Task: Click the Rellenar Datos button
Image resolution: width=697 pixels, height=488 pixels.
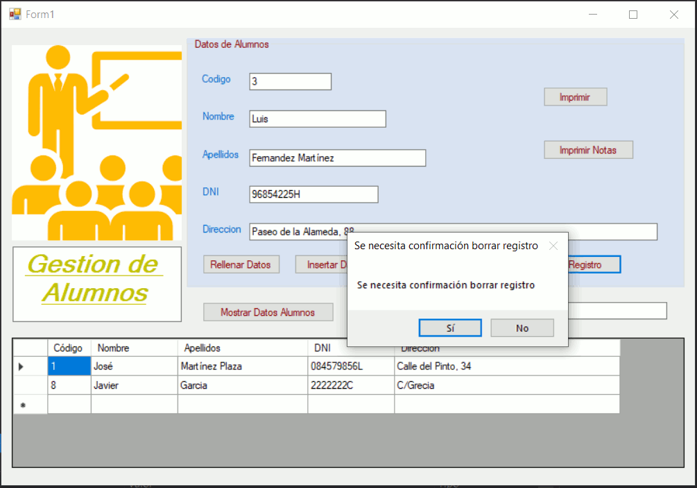Action: click(x=241, y=264)
